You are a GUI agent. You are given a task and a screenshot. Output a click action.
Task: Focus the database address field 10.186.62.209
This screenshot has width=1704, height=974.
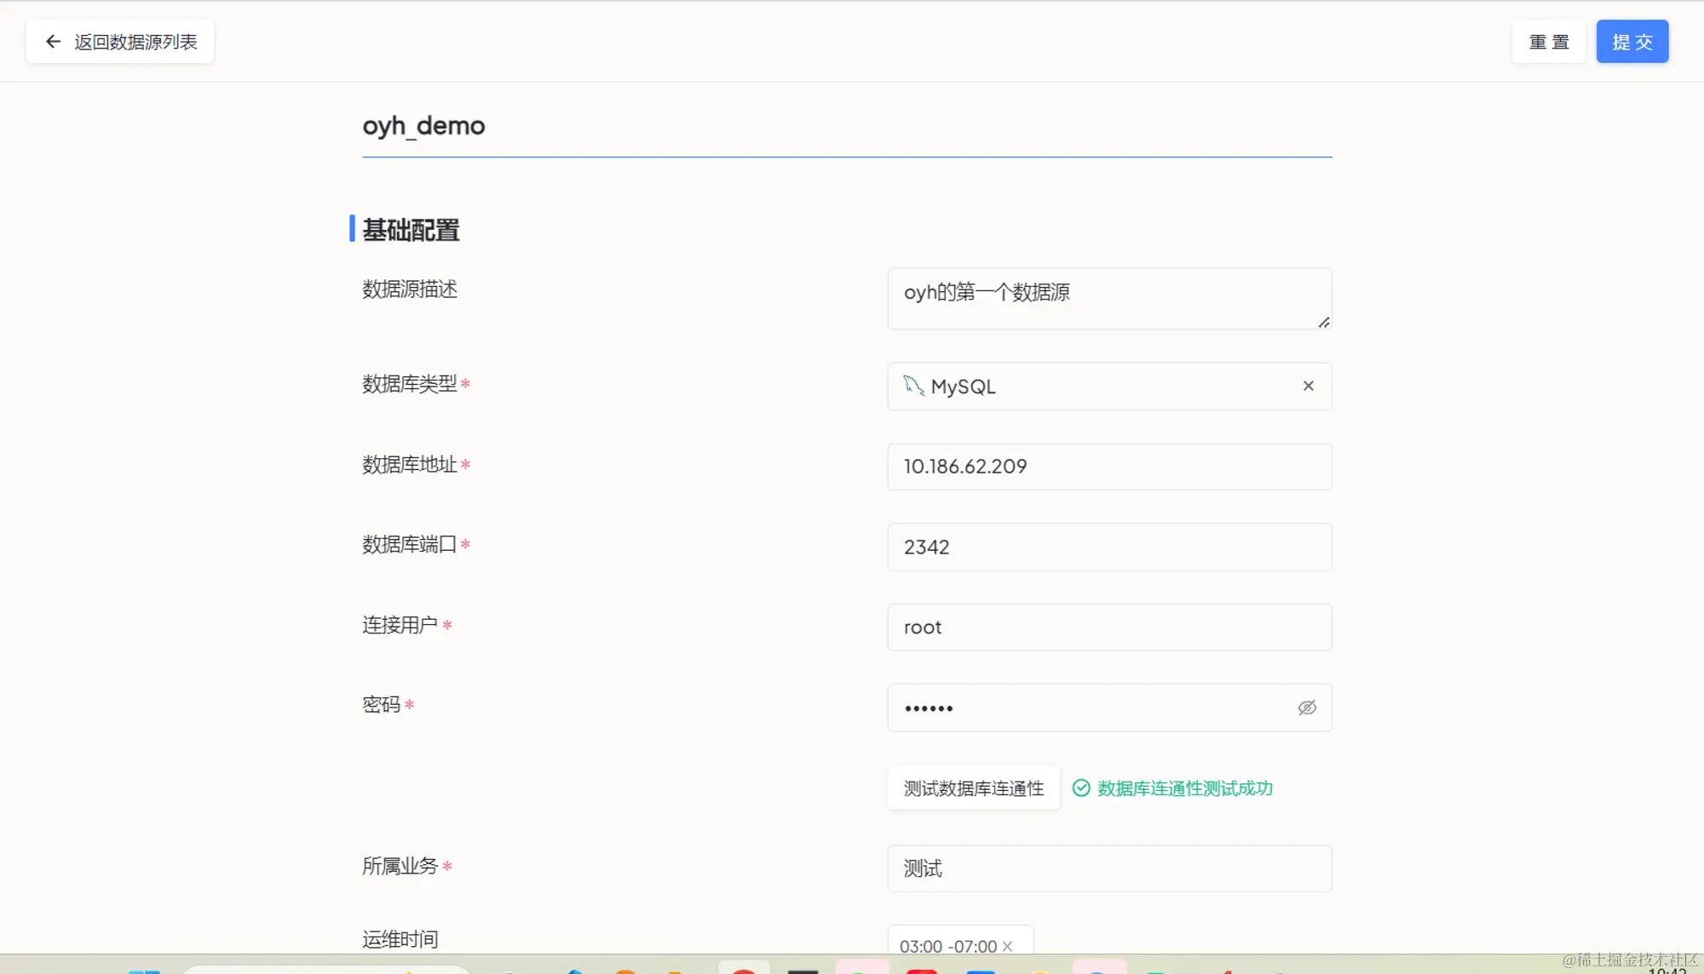coord(1108,467)
